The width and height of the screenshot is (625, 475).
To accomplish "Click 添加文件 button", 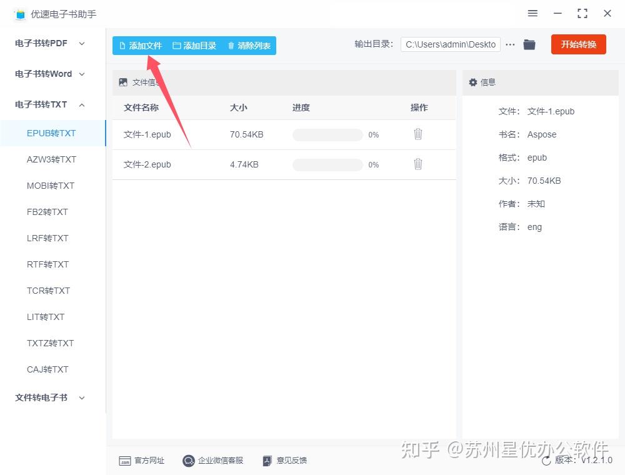I will tap(141, 46).
